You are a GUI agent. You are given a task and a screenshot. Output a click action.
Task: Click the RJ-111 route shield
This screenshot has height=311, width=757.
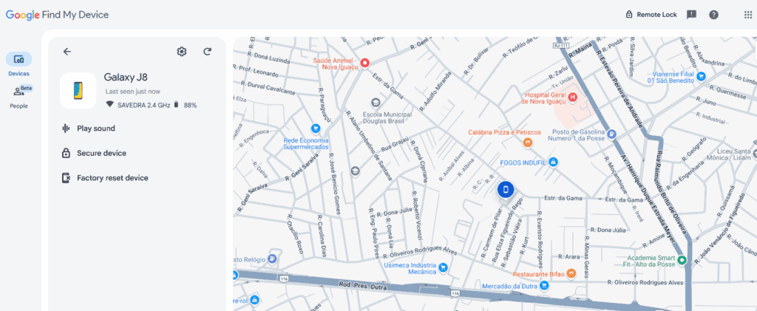tap(560, 44)
